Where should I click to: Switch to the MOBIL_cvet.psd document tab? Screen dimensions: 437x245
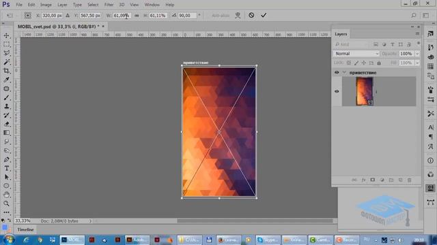(x=58, y=27)
